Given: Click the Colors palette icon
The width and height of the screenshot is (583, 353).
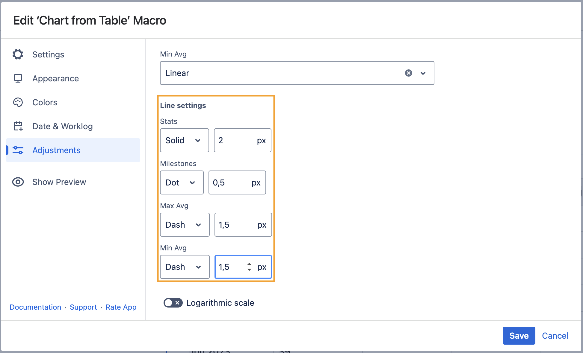Looking at the screenshot, I should coord(18,102).
